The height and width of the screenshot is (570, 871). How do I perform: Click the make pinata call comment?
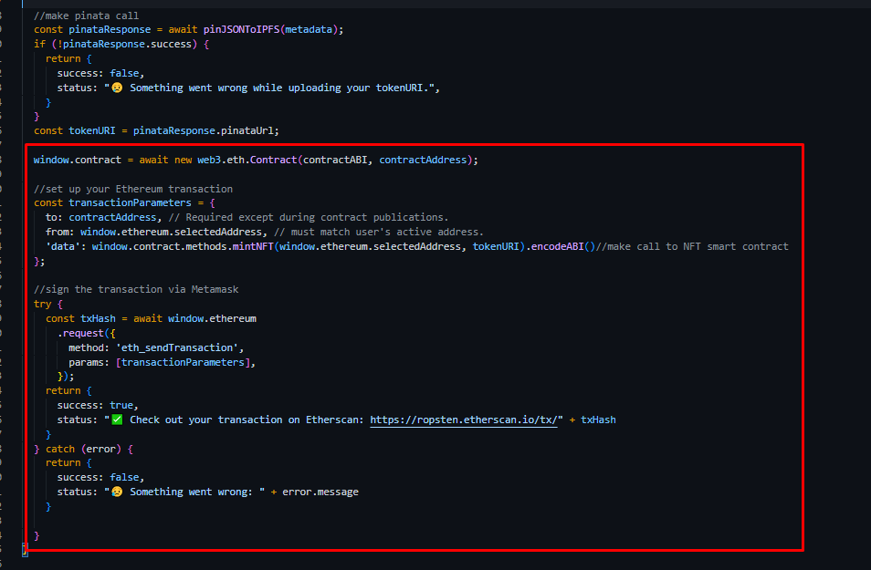tap(84, 14)
